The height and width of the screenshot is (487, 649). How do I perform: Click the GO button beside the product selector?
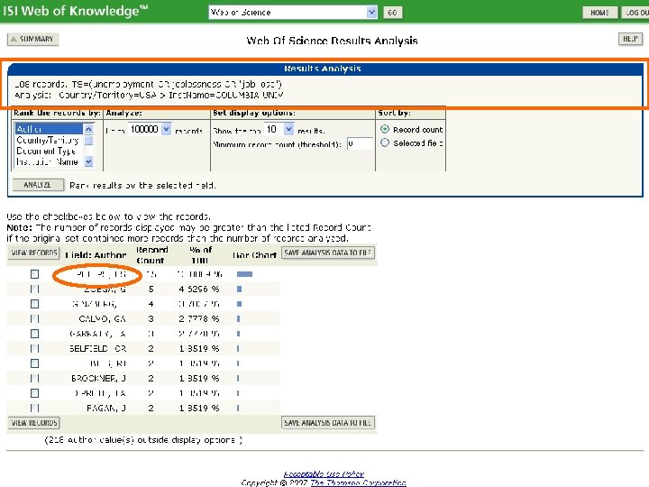[392, 13]
